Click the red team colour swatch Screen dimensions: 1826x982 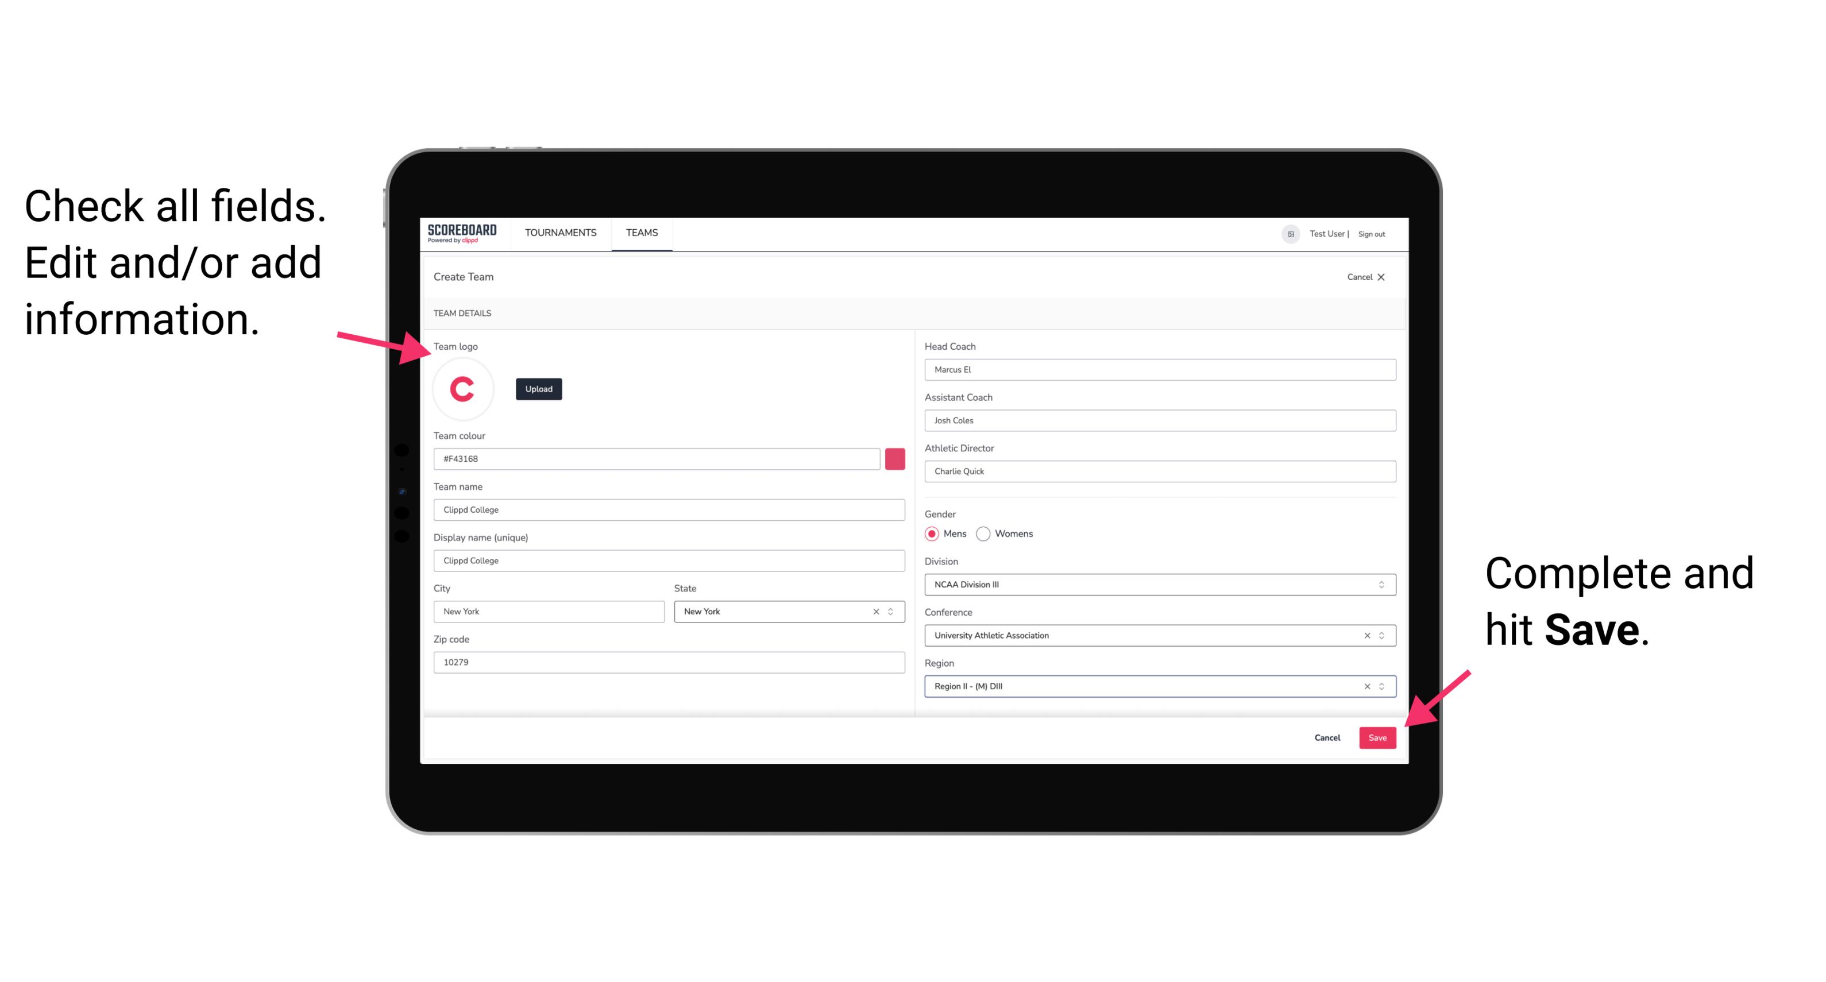(895, 458)
